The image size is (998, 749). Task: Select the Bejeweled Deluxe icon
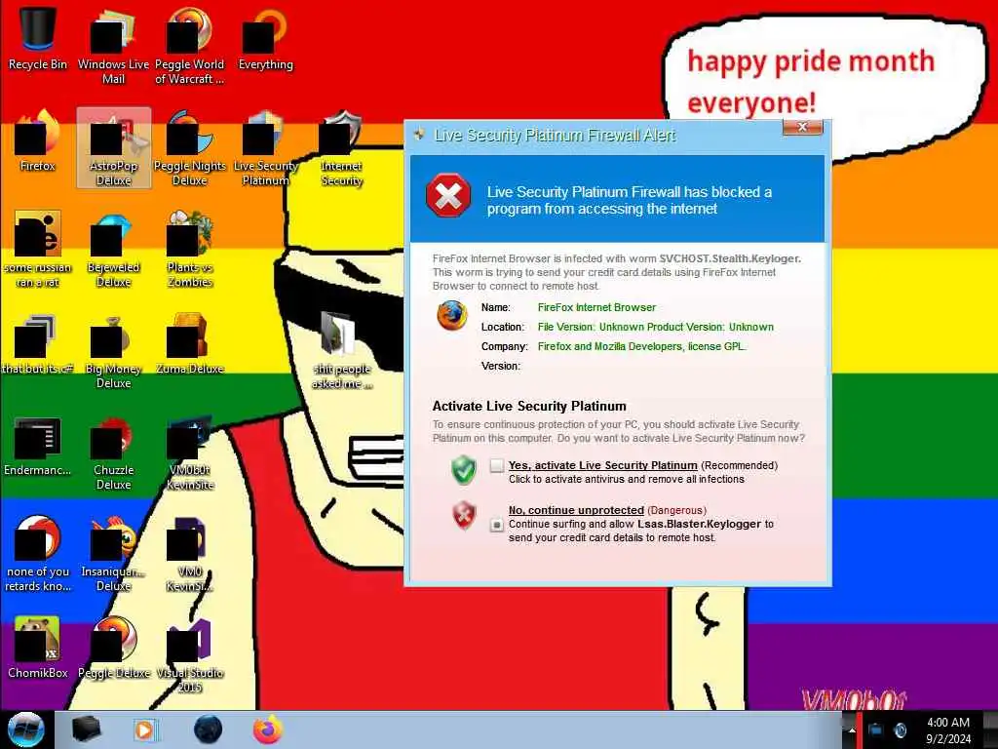113,250
